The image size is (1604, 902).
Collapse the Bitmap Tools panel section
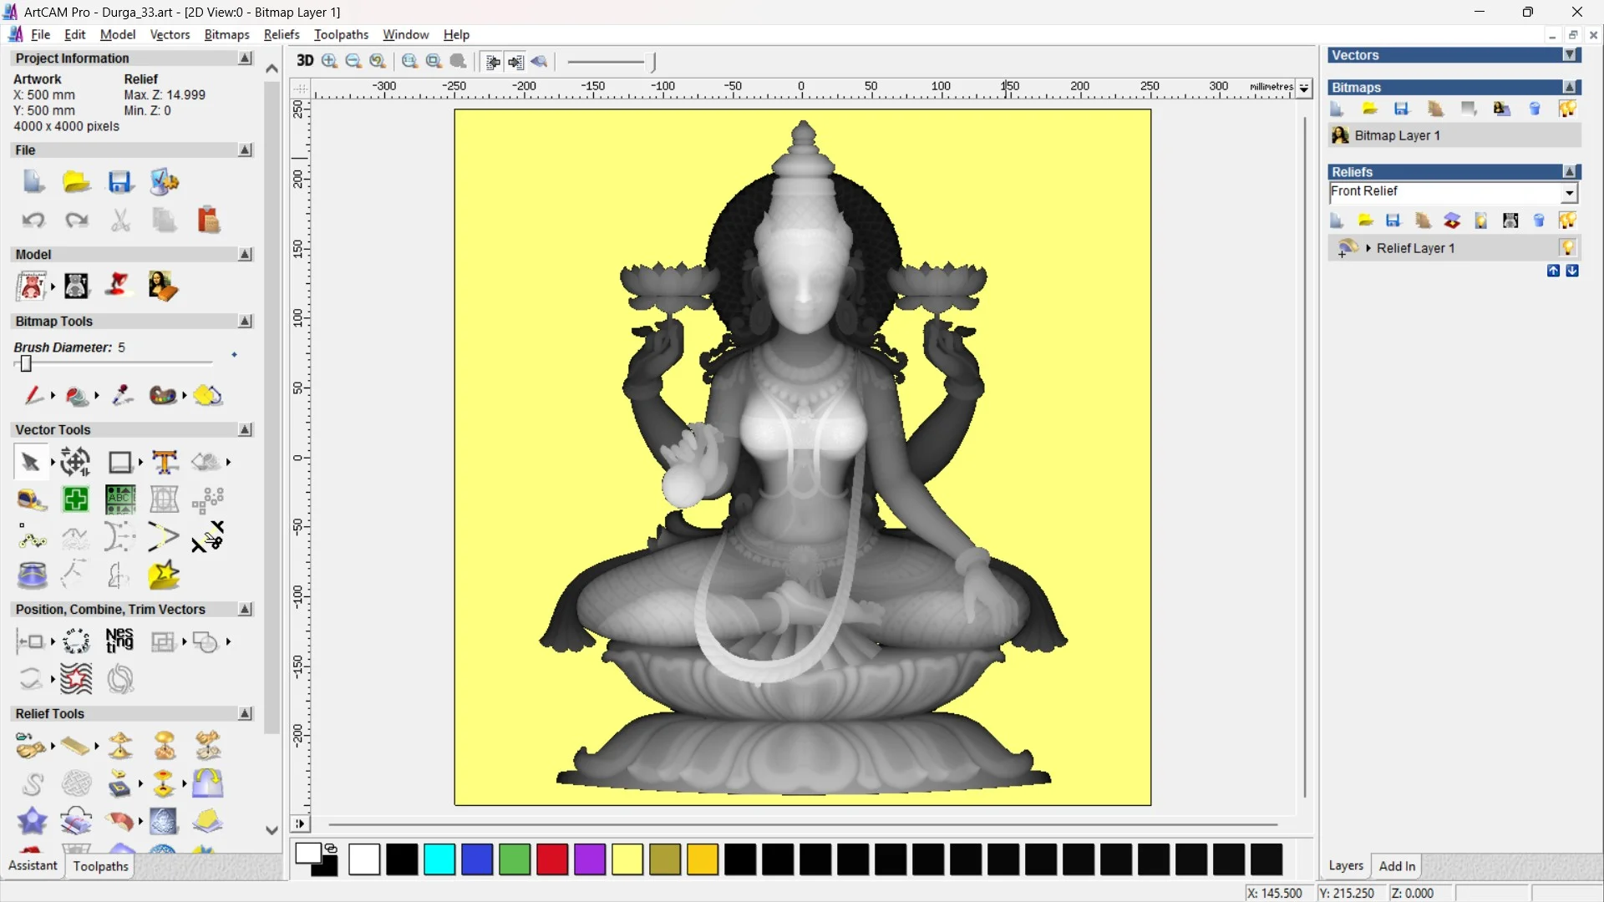(x=245, y=322)
